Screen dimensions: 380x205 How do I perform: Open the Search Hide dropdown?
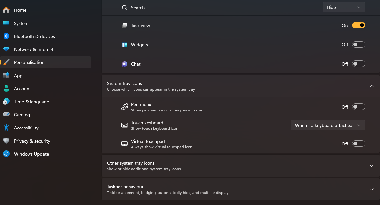(x=344, y=7)
